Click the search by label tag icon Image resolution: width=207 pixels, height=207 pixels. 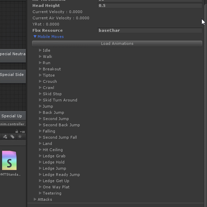pyautogui.click(x=12, y=137)
